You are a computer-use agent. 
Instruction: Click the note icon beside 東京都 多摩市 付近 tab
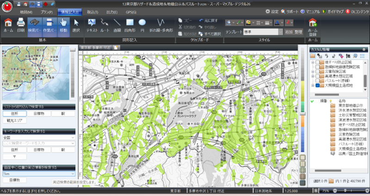click(x=116, y=48)
